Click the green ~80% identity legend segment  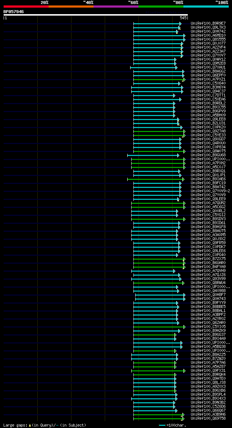click(x=161, y=6)
